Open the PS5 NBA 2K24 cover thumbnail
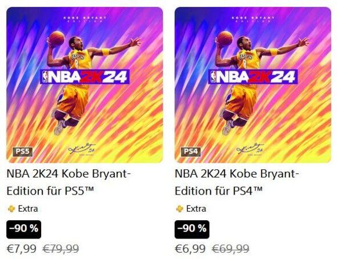337x259 pixels. pyautogui.click(x=85, y=85)
